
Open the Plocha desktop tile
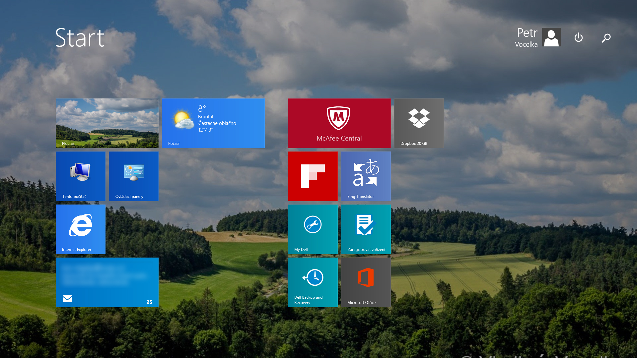[x=107, y=123]
